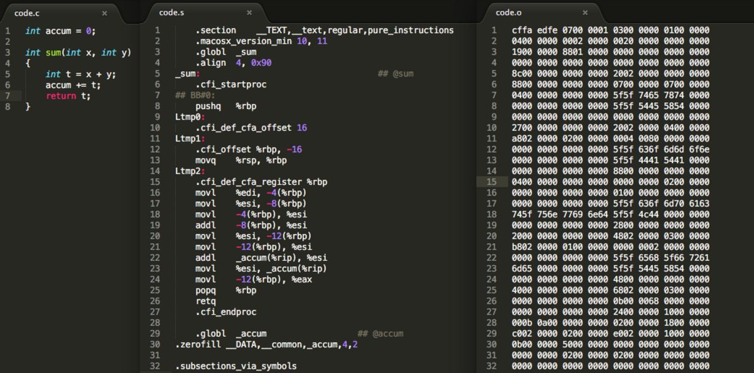Image resolution: width=754 pixels, height=373 pixels.
Task: Click the '.subsections_via_symbols' line
Action: (x=236, y=366)
